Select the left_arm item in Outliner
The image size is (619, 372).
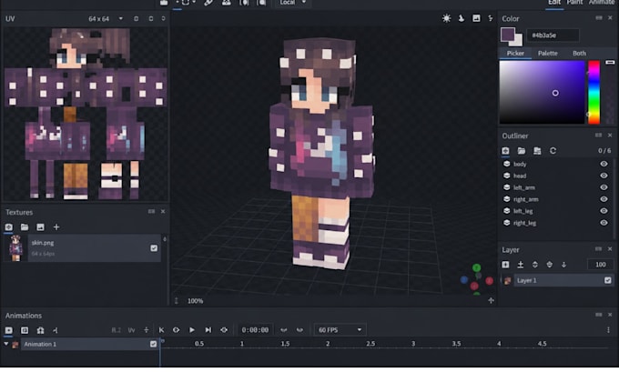click(524, 187)
